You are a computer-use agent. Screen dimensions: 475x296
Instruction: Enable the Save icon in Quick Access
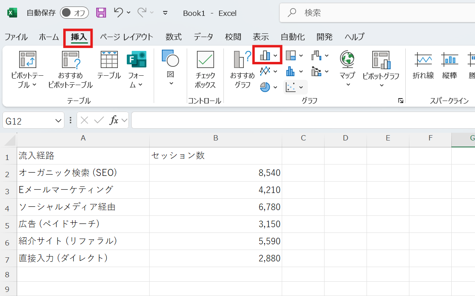point(100,13)
